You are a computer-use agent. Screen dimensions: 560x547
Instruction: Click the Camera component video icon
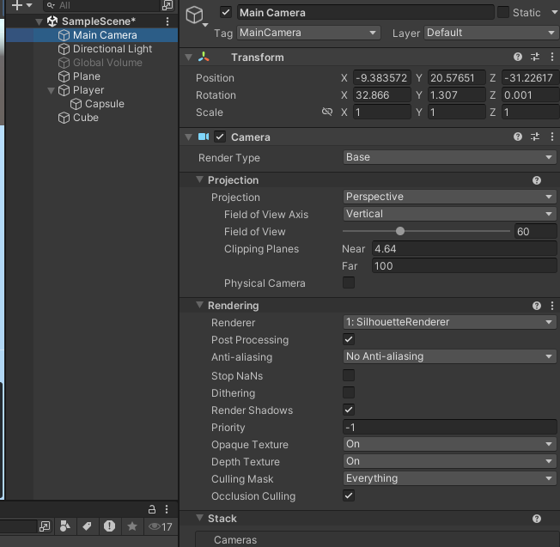click(x=204, y=137)
